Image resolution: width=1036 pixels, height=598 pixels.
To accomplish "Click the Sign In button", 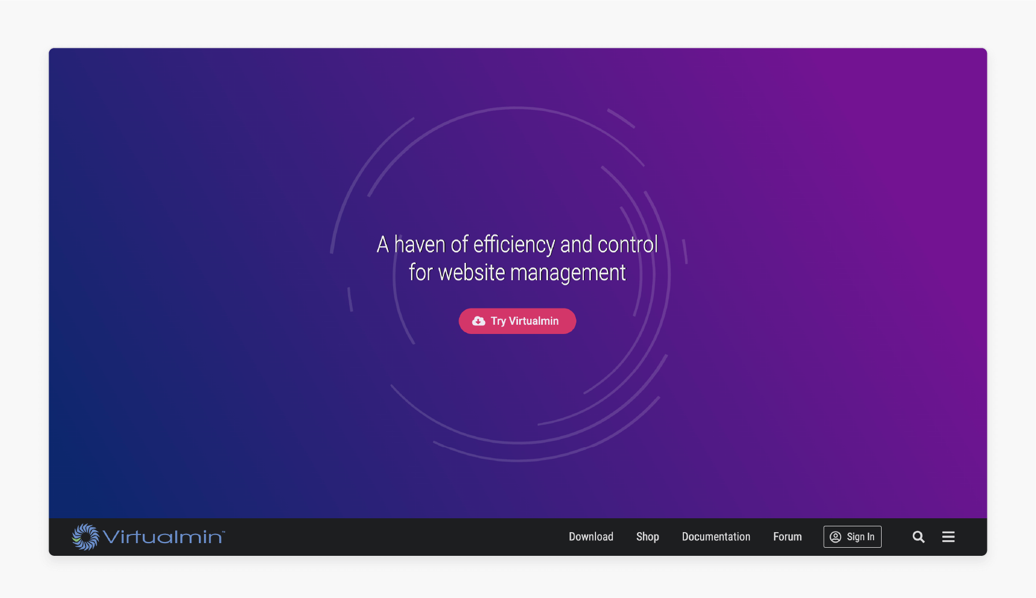I will [852, 537].
